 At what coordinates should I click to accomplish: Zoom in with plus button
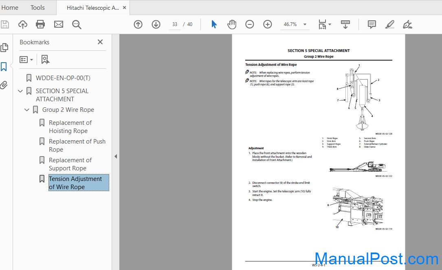pyautogui.click(x=268, y=24)
